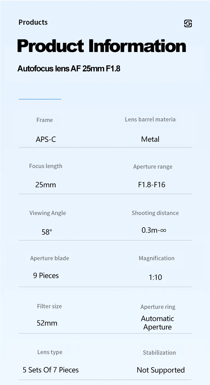The width and height of the screenshot is (210, 385).
Task: Select the 52mm filter size value
Action: coord(47,323)
